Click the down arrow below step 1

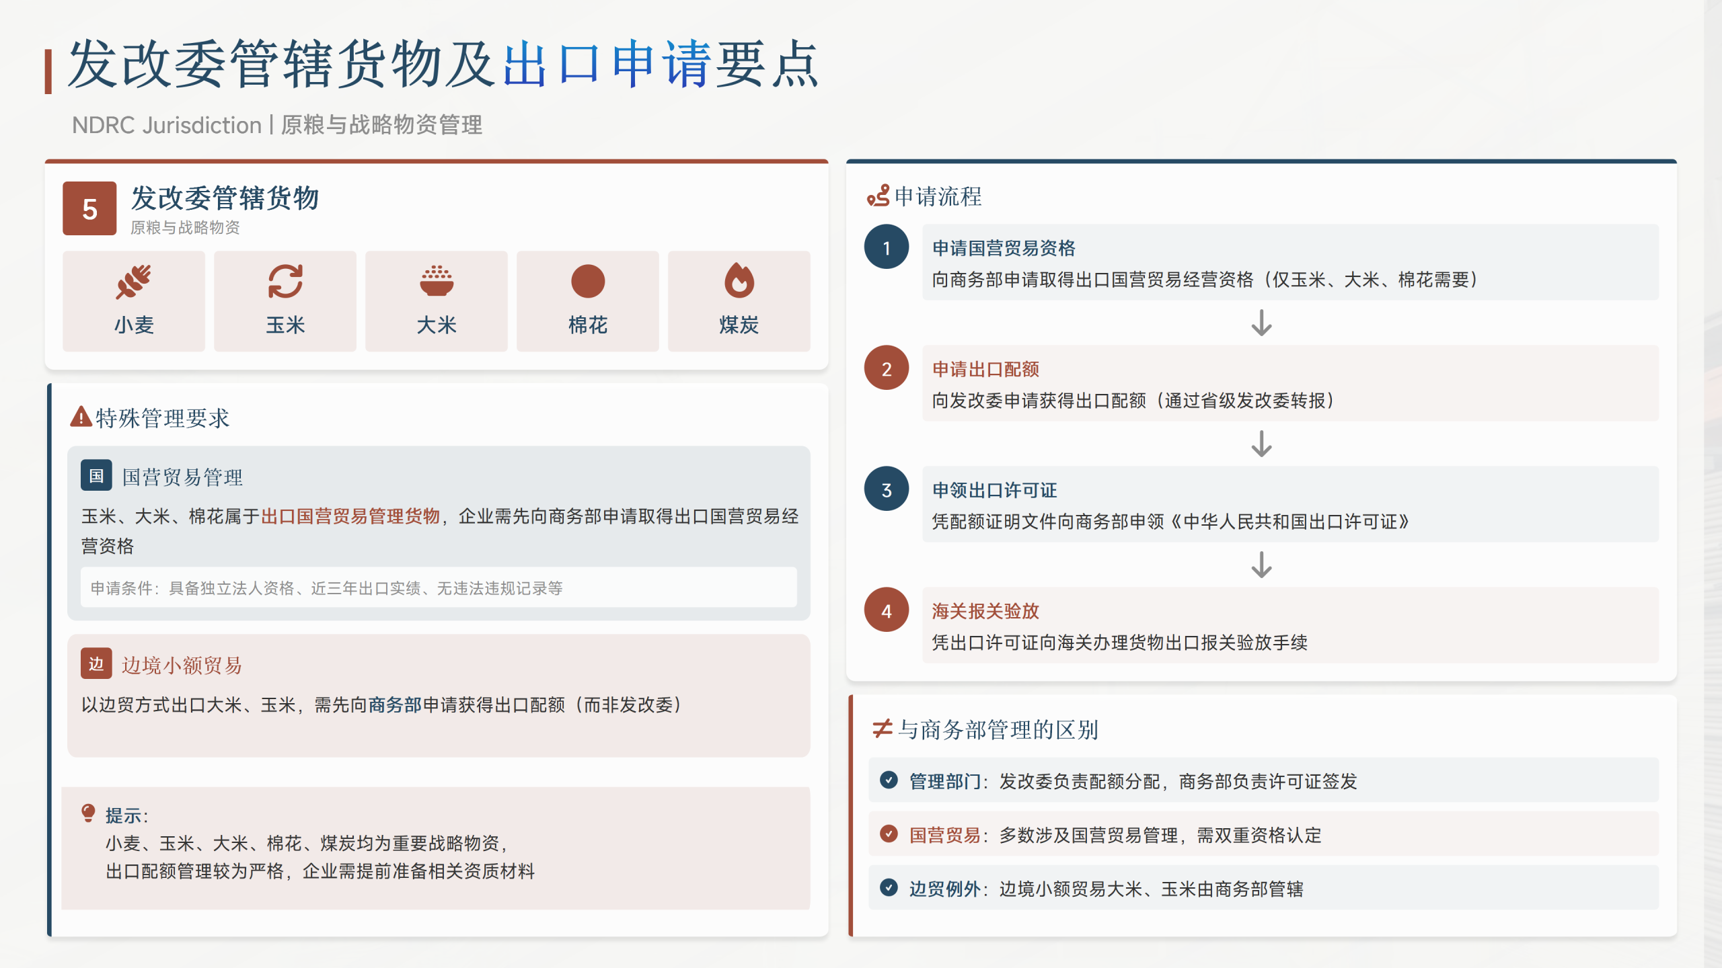1261,323
